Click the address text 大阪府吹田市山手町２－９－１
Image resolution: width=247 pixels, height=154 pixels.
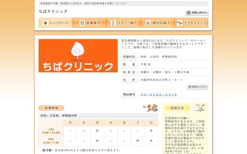(x=161, y=80)
